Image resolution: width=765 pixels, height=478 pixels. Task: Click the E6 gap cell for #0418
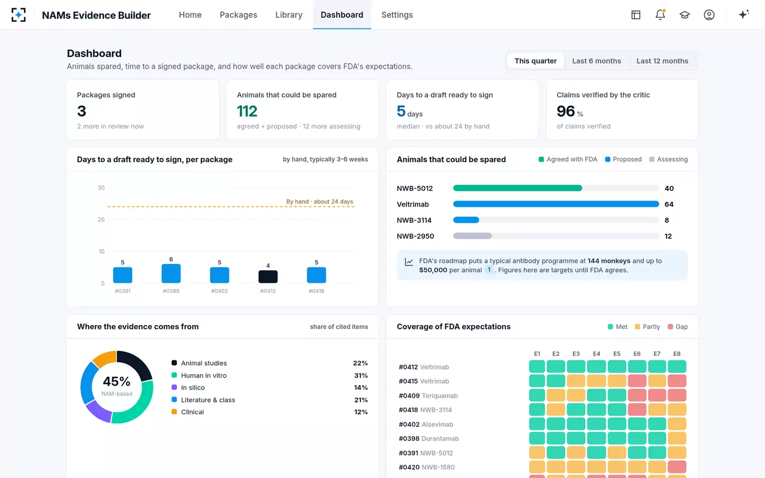(x=637, y=409)
